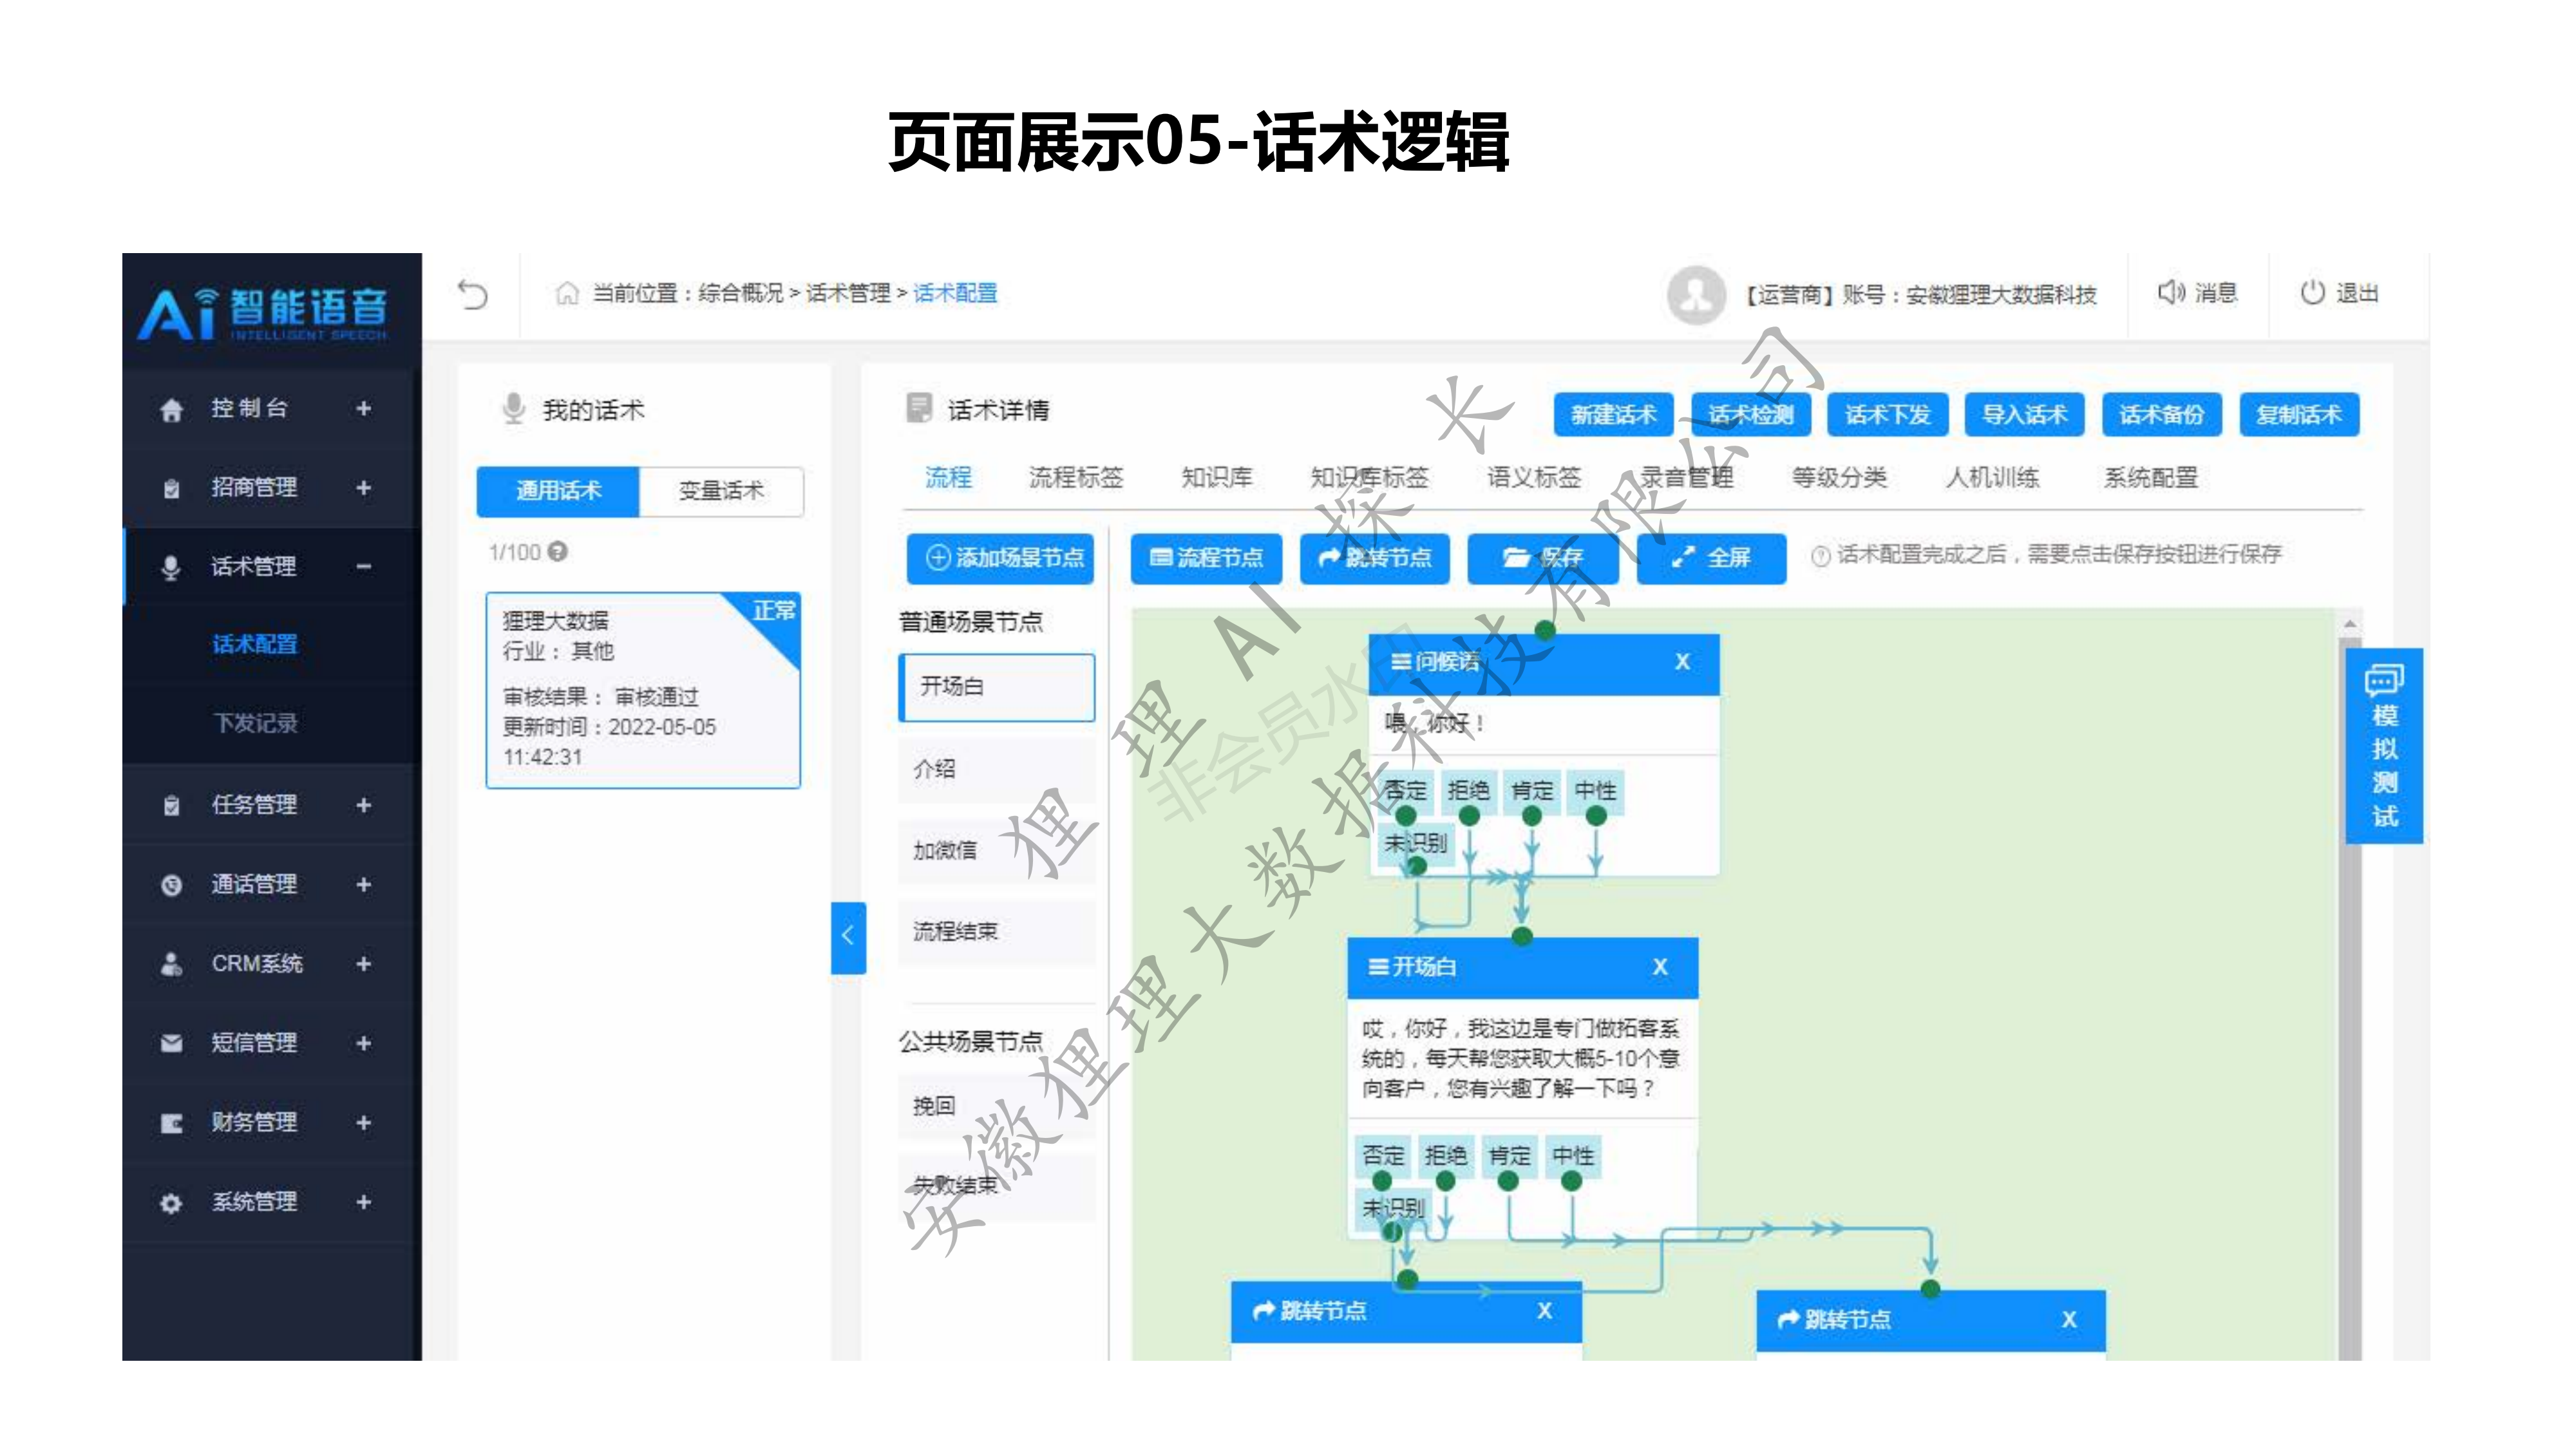This screenshot has height=1449, width=2576.
Task: Switch to 变量话术 toggle tab
Action: (721, 491)
